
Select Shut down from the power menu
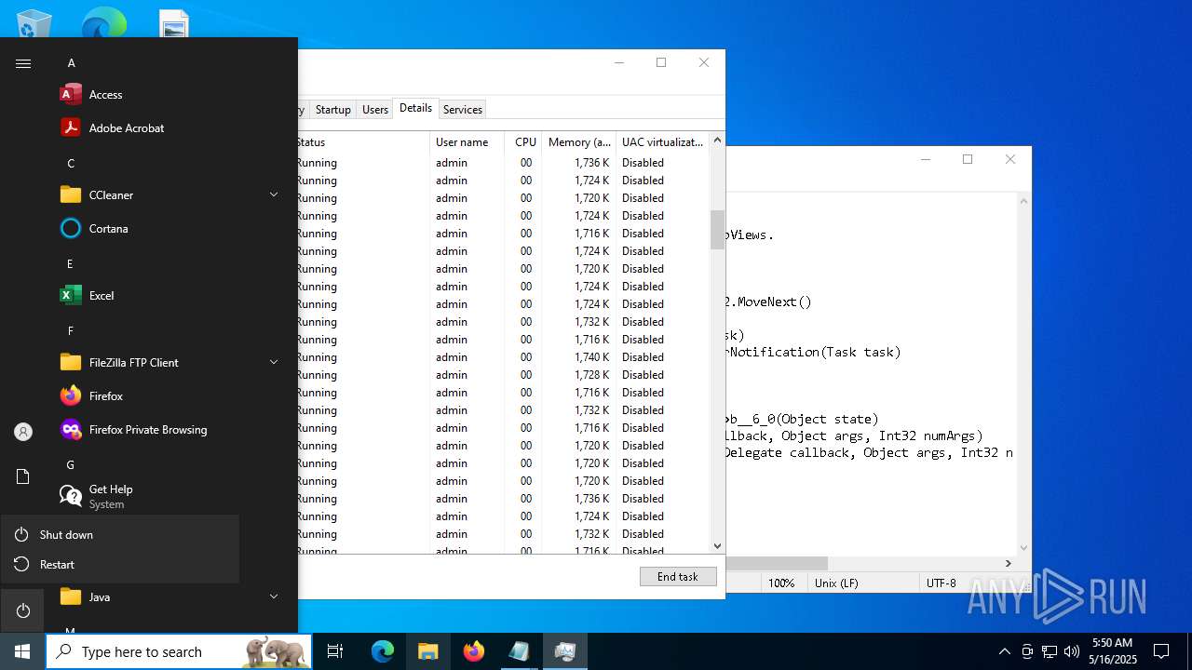pos(119,535)
